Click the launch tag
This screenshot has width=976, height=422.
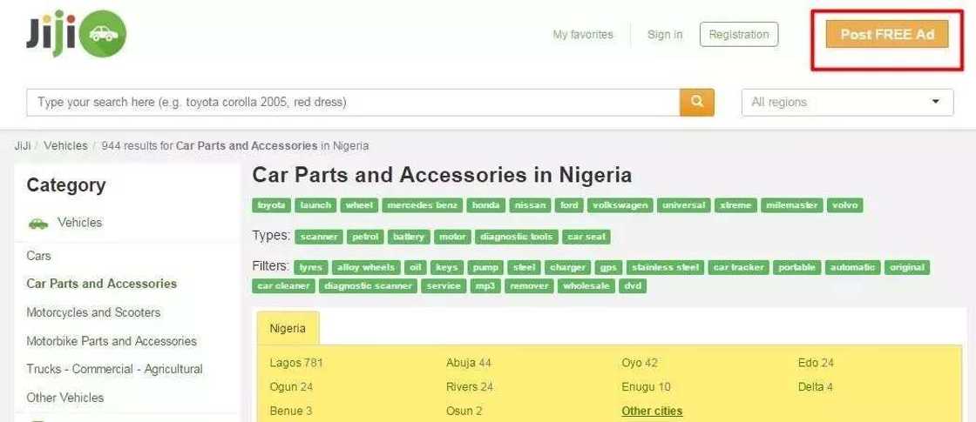pyautogui.click(x=315, y=205)
